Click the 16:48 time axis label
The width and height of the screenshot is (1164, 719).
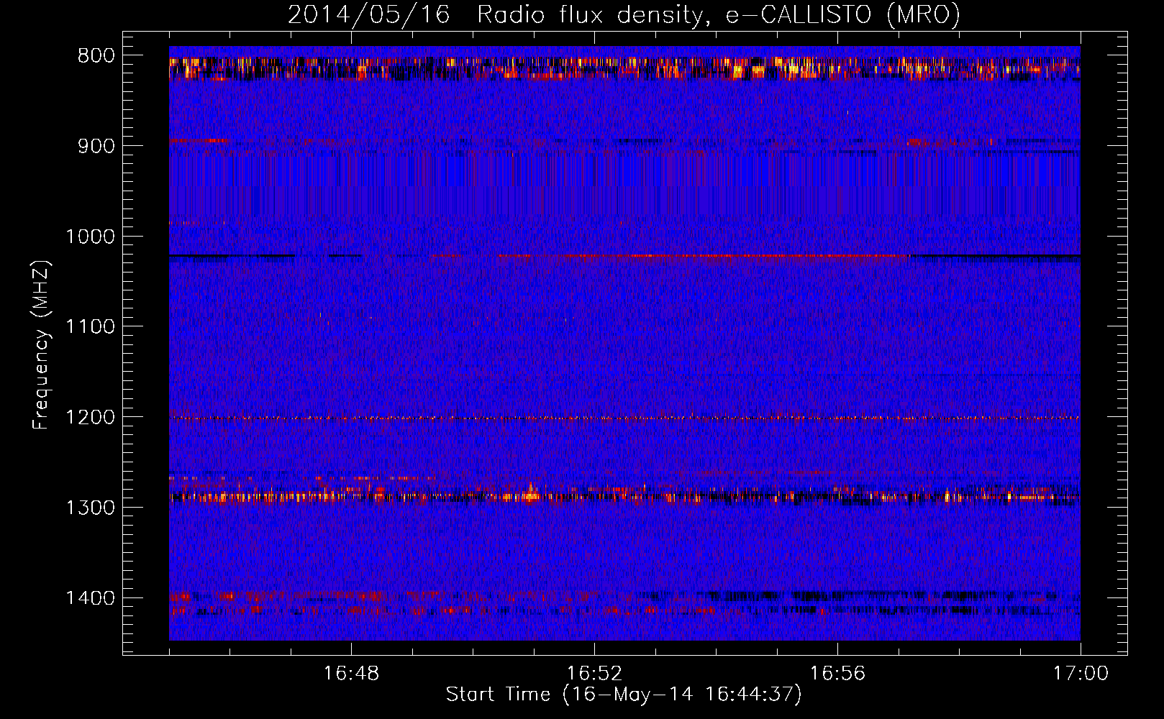pyautogui.click(x=352, y=674)
